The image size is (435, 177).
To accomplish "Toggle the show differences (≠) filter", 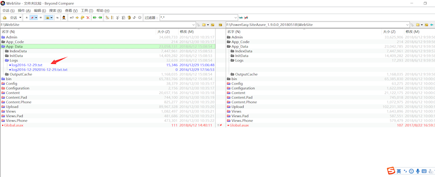I will [32, 18].
